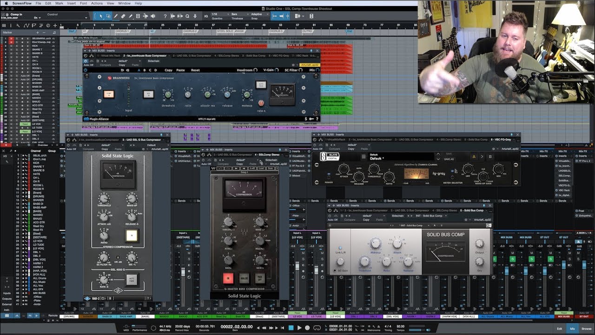Screen dimensions: 595x335
Task: Toggle AUTO FADE on UAD SSL G compressor
Action: click(132, 279)
